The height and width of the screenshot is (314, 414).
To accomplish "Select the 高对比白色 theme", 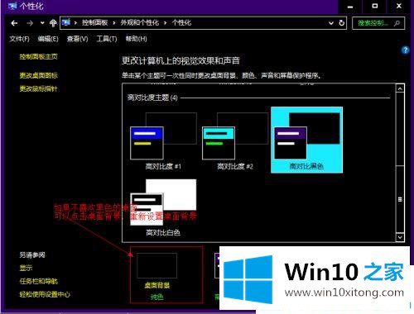I will [x=163, y=207].
